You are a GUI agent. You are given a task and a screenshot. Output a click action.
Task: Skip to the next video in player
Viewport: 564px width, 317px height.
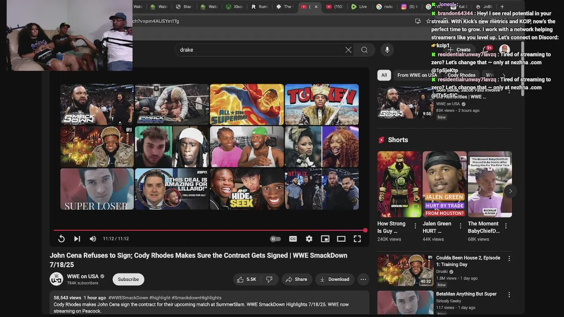tap(77, 239)
